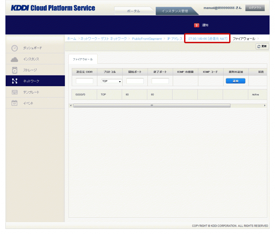This screenshot has width=275, height=234.
Task: Open 27.93.149.66 [送信元 NAT] breadcrumb link
Action: [x=208, y=39]
